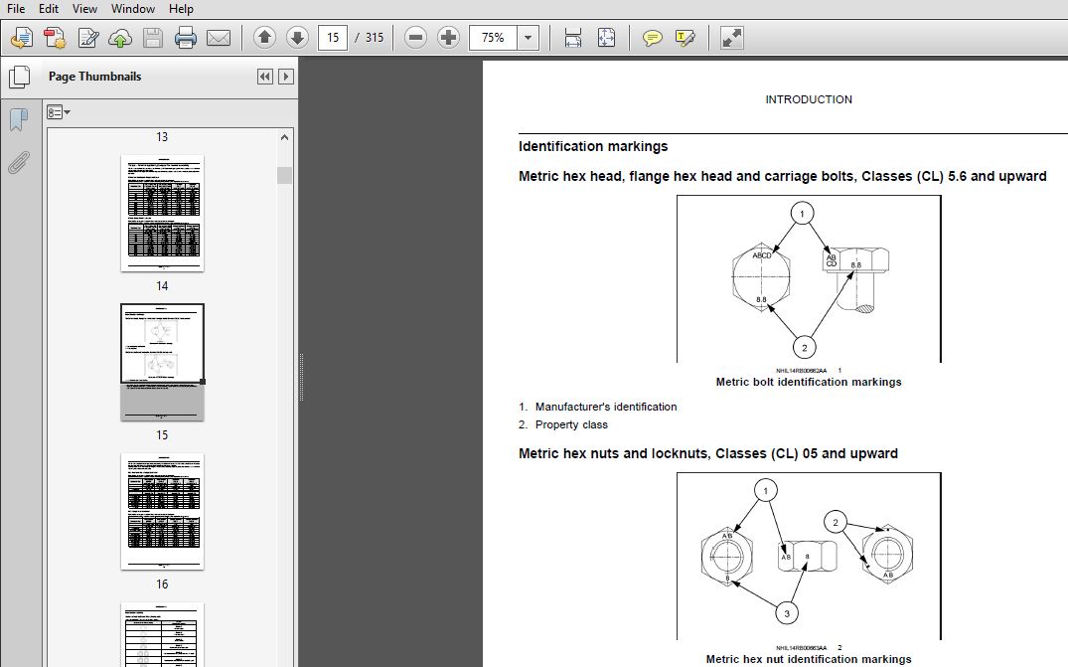The width and height of the screenshot is (1068, 667).
Task: Select the page 14 thumbnail
Action: [x=162, y=214]
